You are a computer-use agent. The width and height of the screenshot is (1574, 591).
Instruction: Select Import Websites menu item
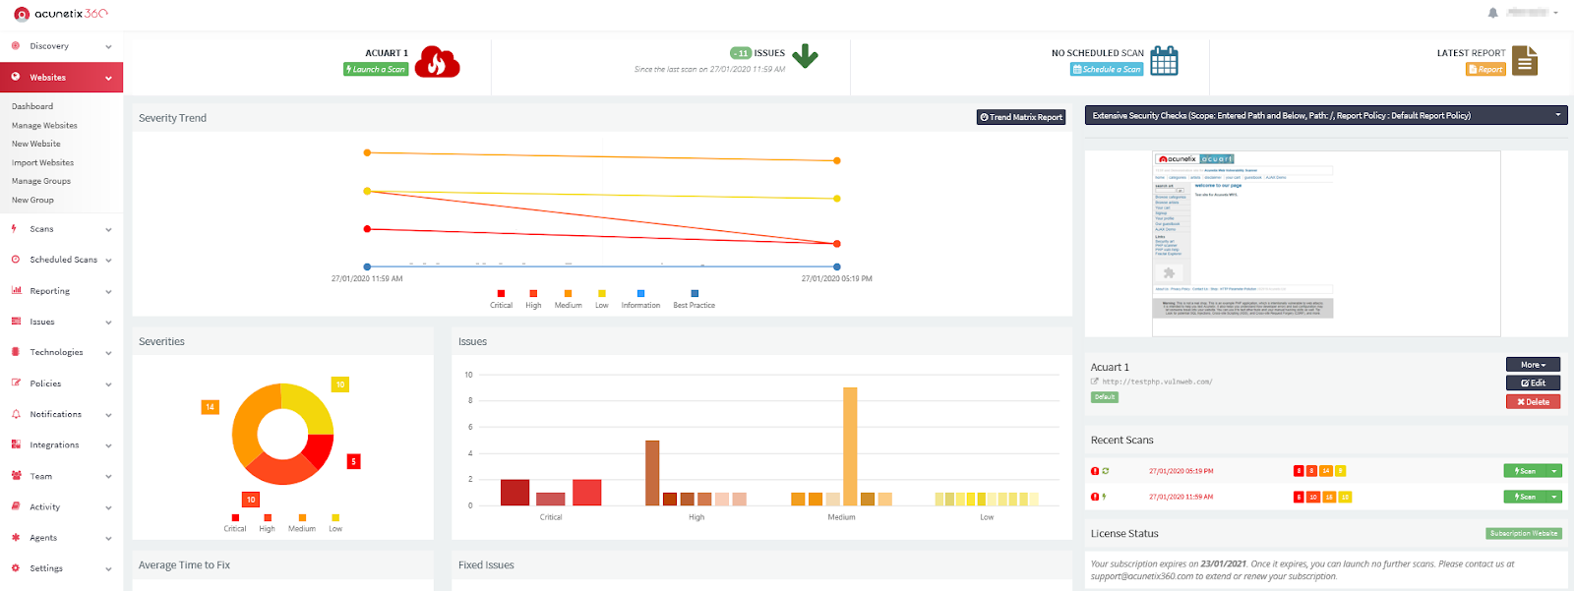click(42, 162)
